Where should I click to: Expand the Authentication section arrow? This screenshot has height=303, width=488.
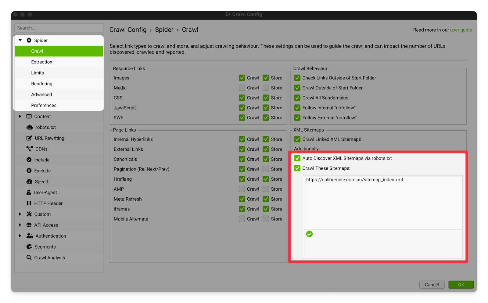20,236
